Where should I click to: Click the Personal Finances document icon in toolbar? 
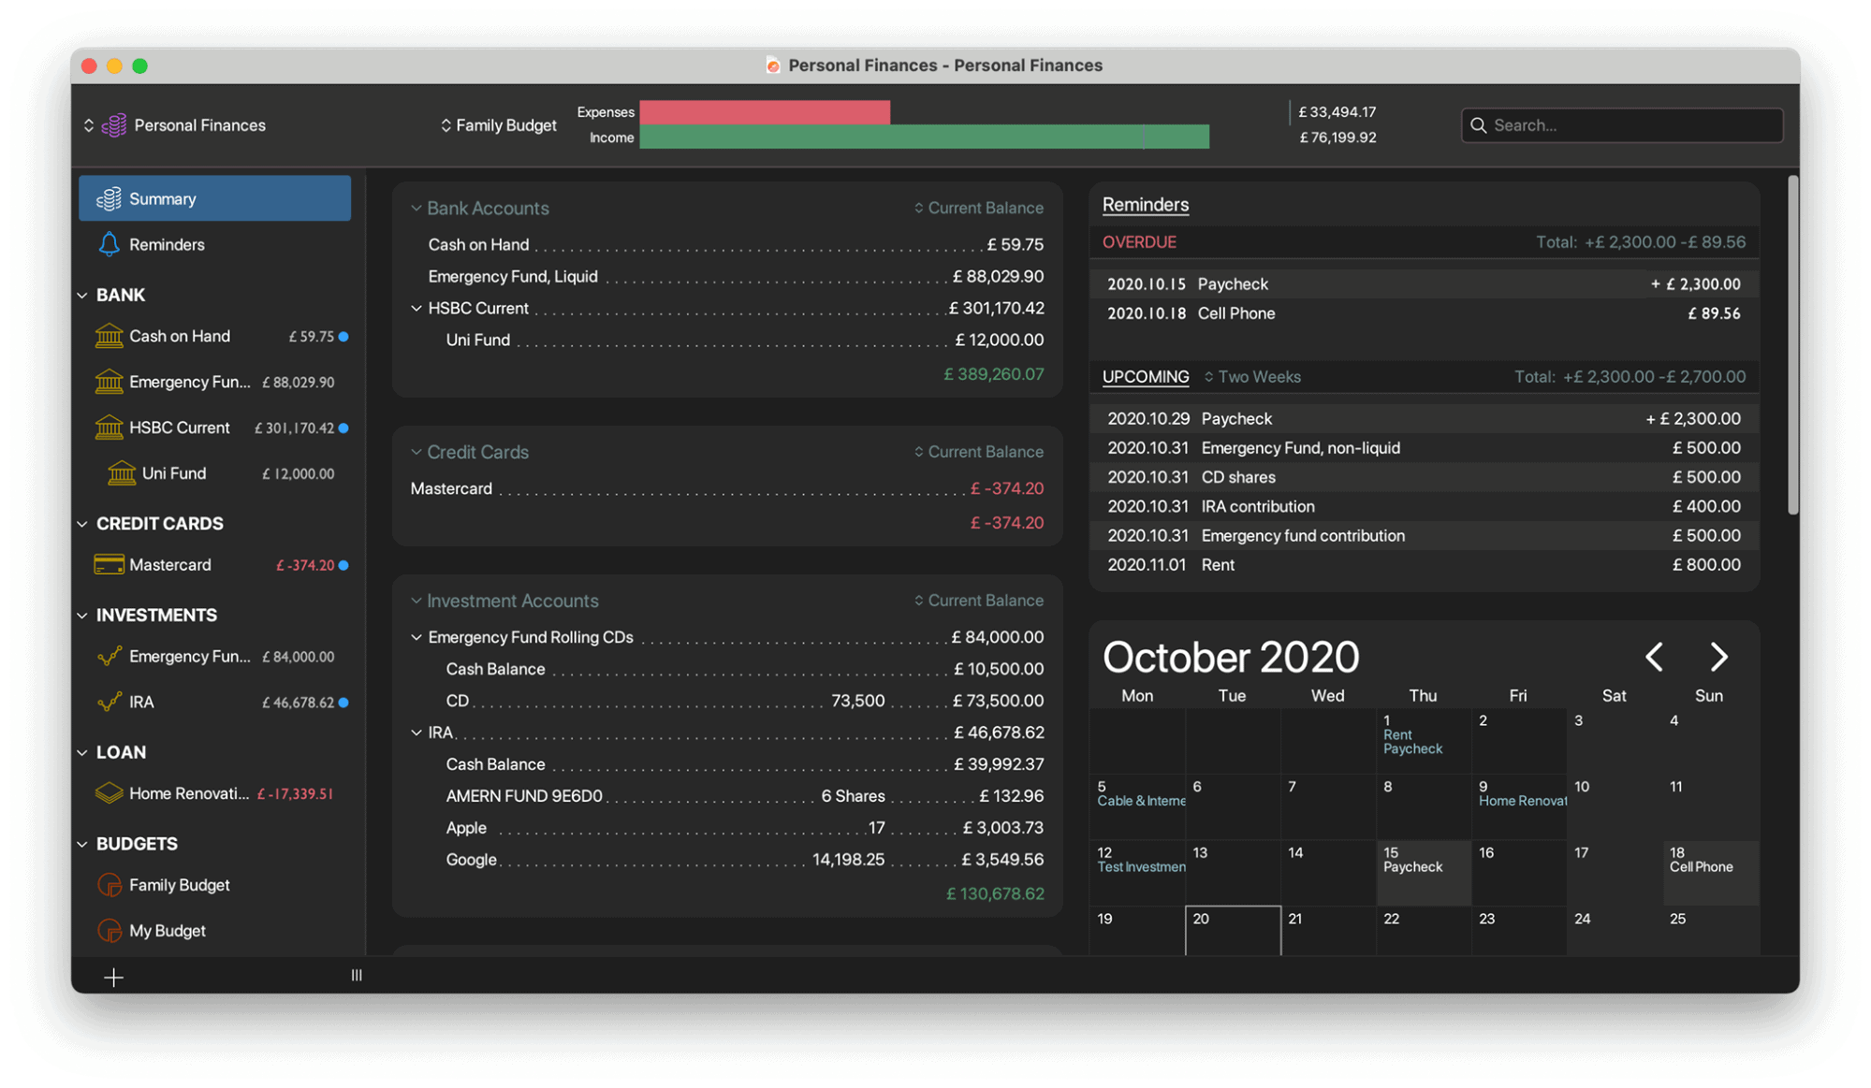(114, 125)
